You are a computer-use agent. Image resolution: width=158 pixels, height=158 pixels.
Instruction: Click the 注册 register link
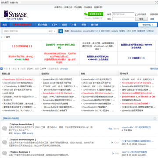click(x=152, y=19)
